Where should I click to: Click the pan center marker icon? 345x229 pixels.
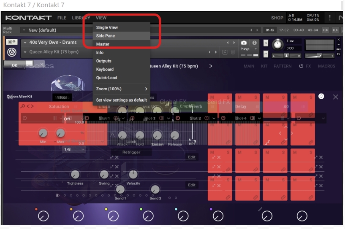286,56
